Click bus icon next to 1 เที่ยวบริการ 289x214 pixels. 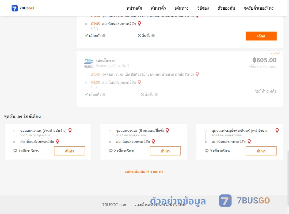coord(15,151)
